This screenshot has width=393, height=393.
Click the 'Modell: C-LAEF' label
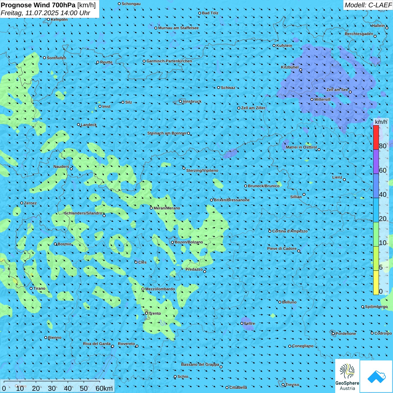[368, 5]
